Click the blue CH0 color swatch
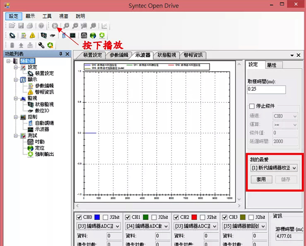The image size is (306, 246). tap(97, 217)
